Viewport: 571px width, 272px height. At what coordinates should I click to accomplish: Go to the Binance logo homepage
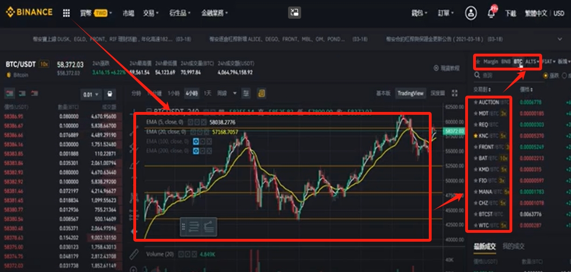pyautogui.click(x=29, y=13)
